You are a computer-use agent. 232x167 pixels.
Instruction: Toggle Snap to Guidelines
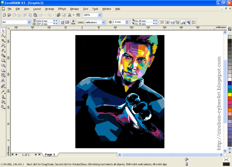click(x=167, y=22)
